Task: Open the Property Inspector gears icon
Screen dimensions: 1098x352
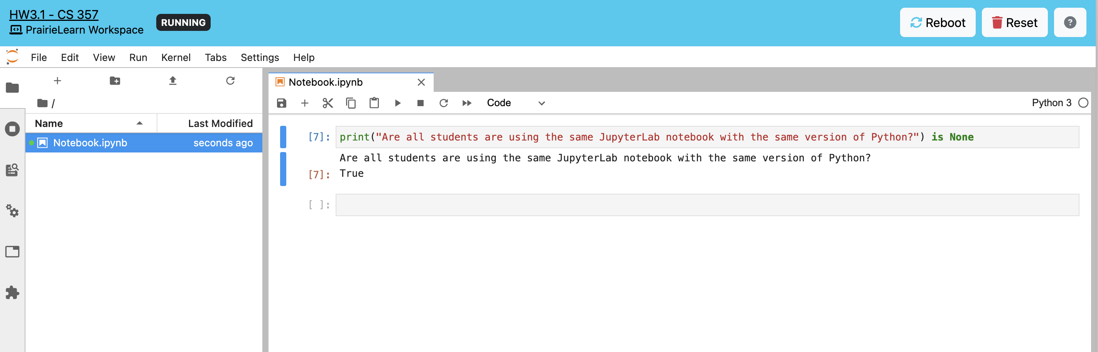Action: pos(12,210)
